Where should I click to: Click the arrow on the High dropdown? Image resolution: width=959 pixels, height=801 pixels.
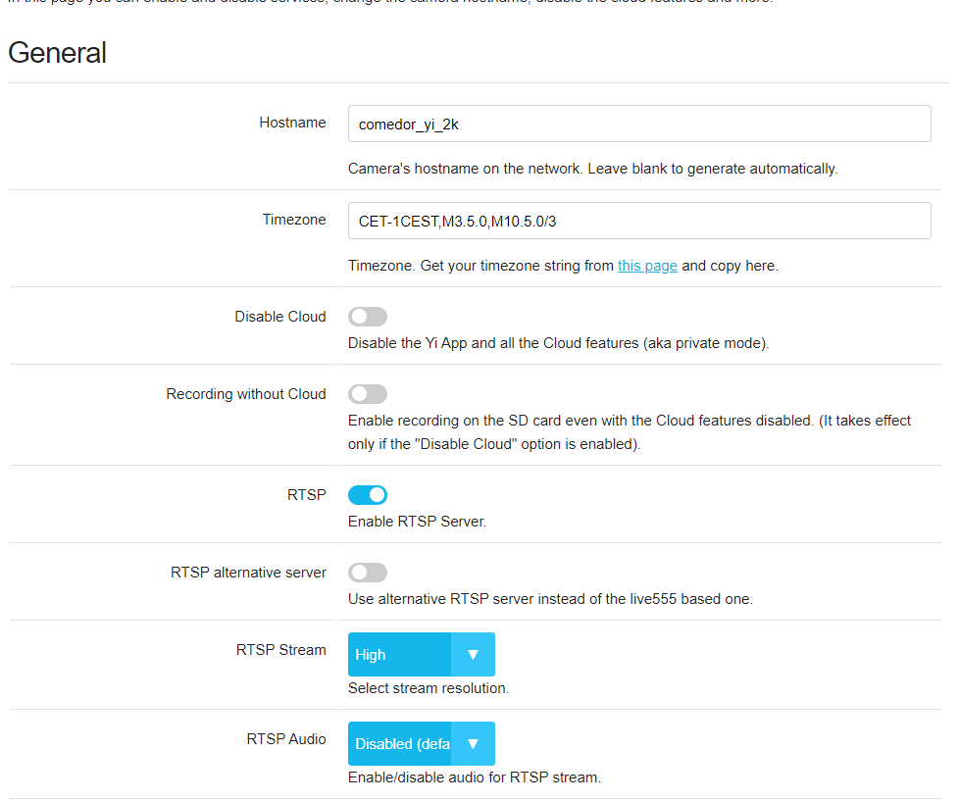pos(473,654)
